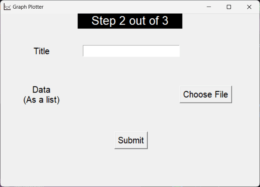Viewport: 260px width, 187px height.
Task: Click the "Data" label text
Action: click(x=41, y=90)
